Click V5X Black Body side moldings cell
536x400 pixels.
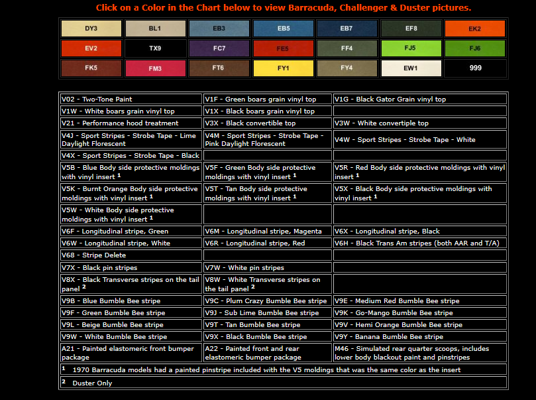click(420, 193)
